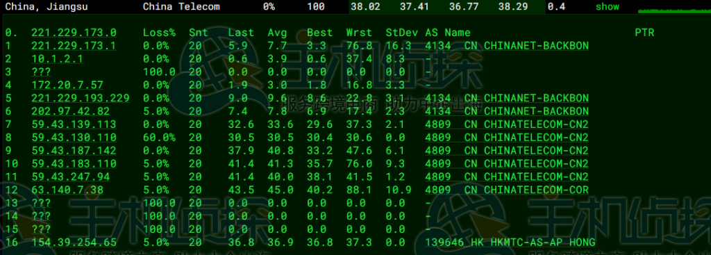Open AS 4809 CHINATELECOM-CN2 link on hop 7
The width and height of the screenshot is (711, 255).
point(507,124)
